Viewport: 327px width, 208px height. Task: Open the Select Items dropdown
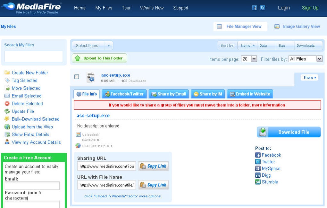pos(92,45)
